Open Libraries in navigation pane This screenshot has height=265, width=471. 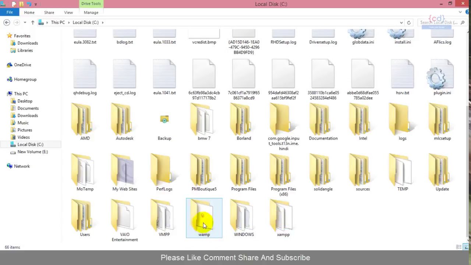25,50
